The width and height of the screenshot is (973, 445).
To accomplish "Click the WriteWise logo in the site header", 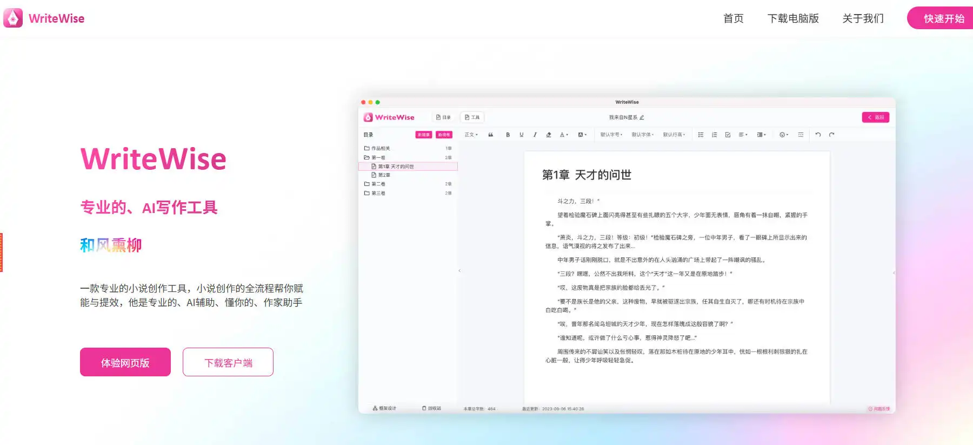I will tap(44, 18).
